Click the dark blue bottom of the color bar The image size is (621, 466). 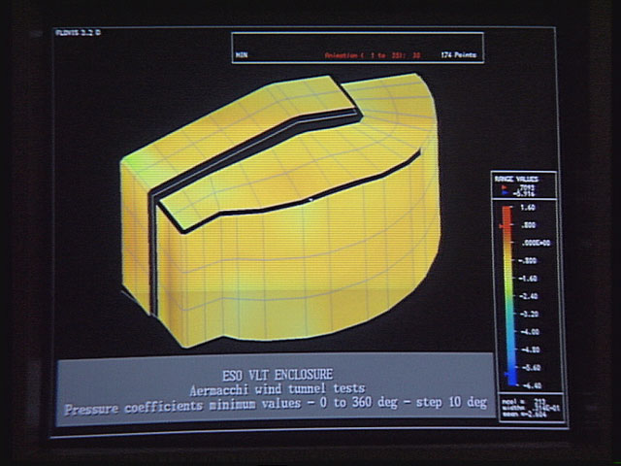coord(508,382)
